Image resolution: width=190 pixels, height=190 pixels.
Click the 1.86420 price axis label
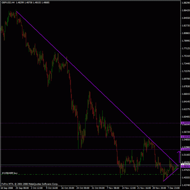pyautogui.click(x=186, y=10)
